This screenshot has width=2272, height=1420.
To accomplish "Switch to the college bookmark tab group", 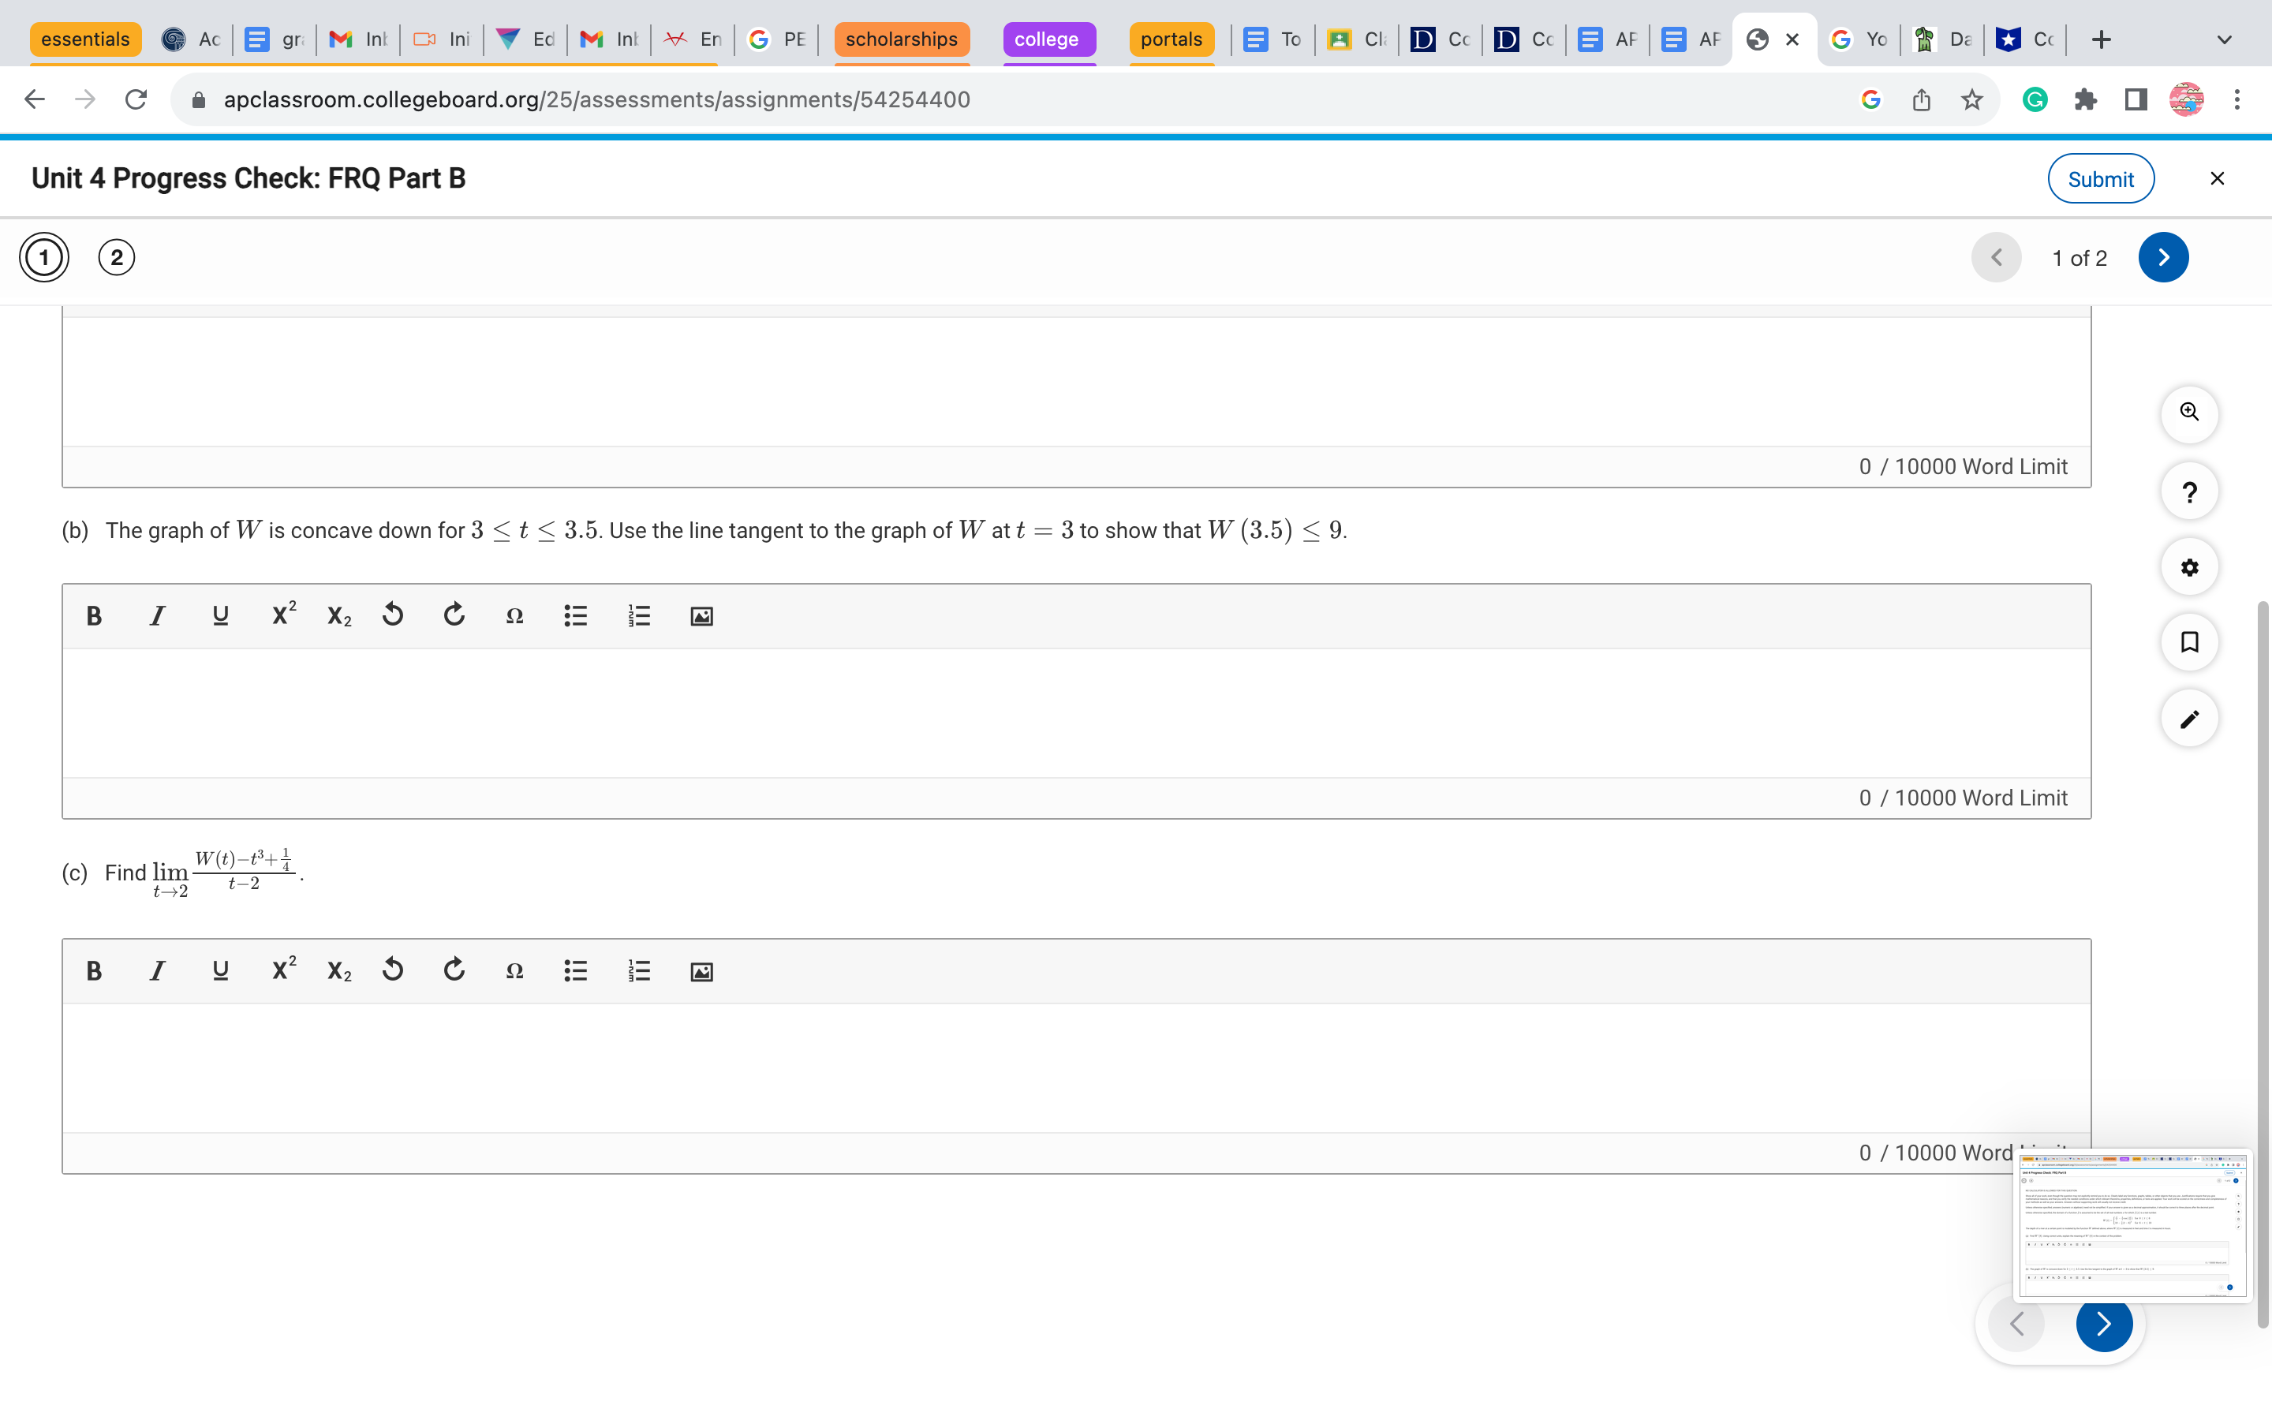I will tap(1048, 39).
